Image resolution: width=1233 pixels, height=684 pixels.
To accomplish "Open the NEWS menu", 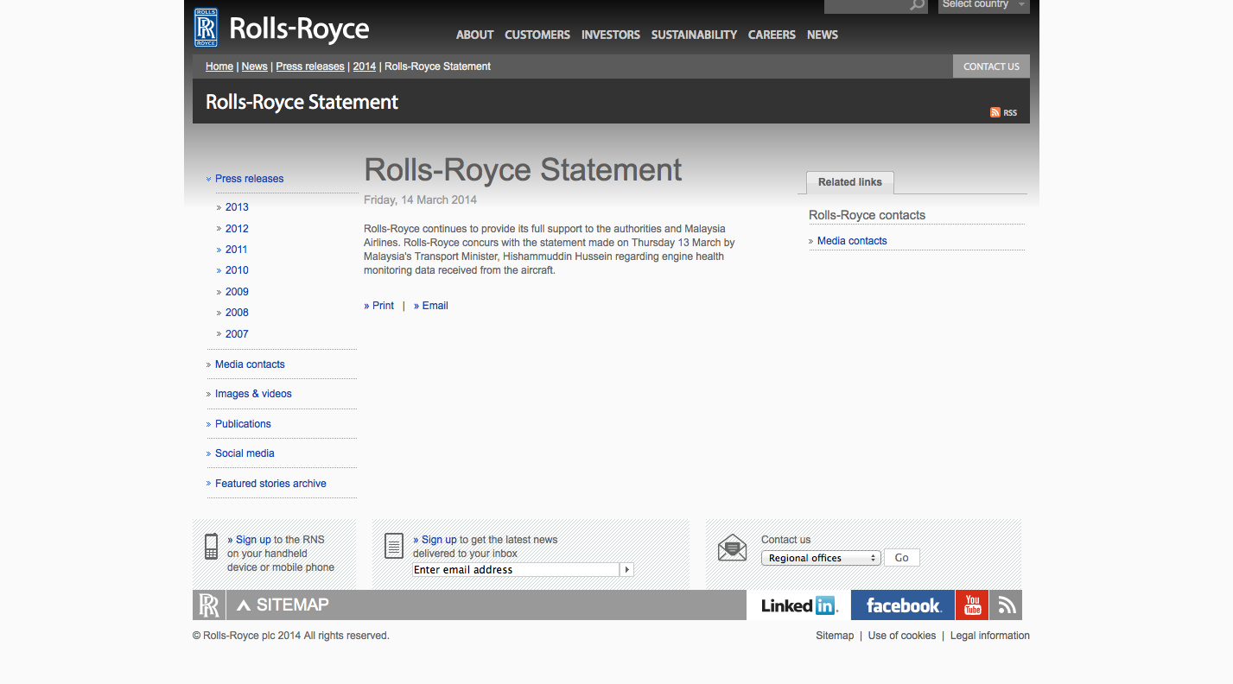I will click(823, 35).
